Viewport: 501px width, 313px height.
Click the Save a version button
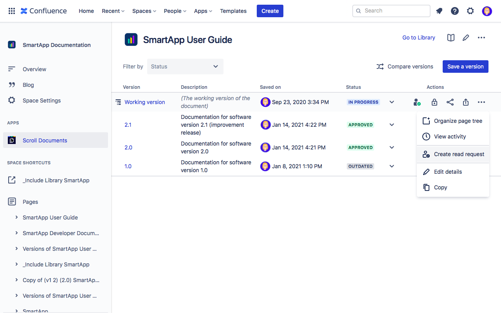pyautogui.click(x=465, y=67)
